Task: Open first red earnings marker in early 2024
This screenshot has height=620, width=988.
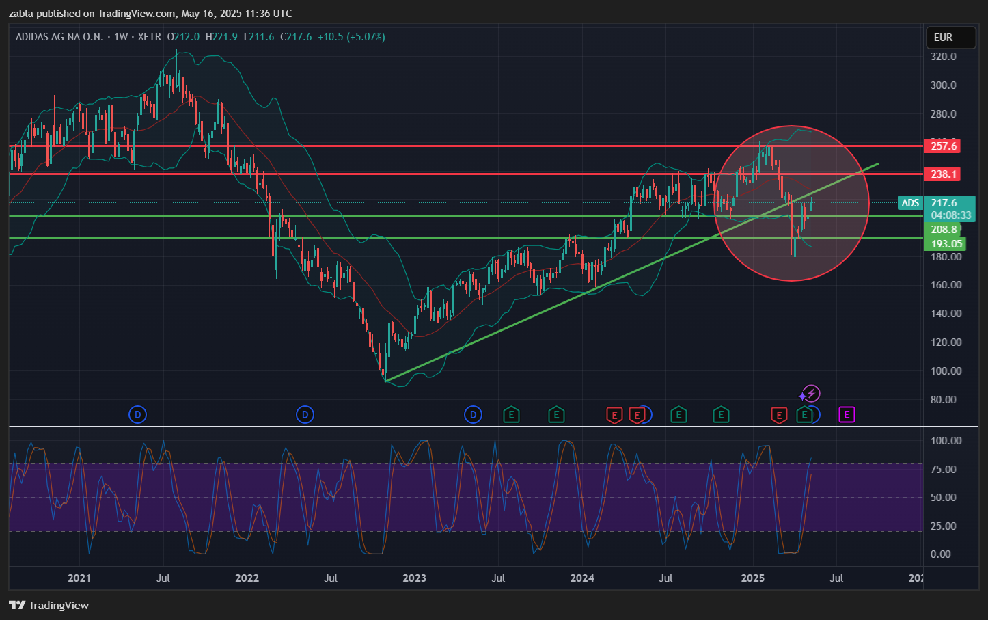Action: pos(614,415)
